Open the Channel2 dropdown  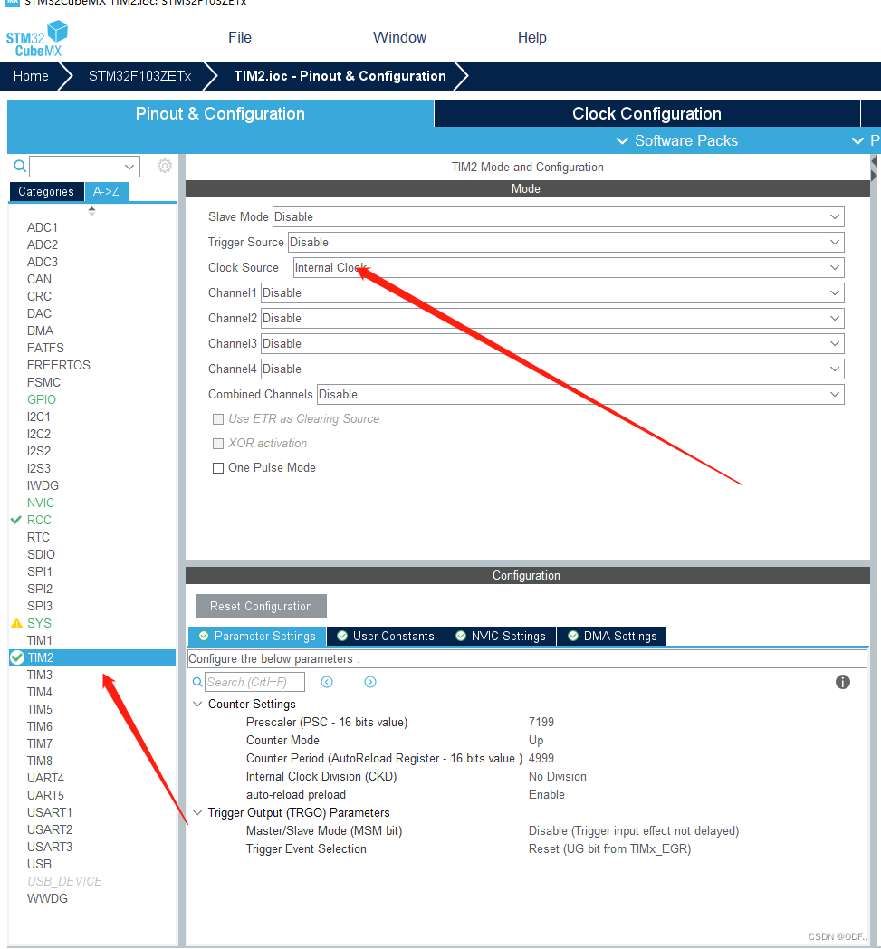pos(552,319)
